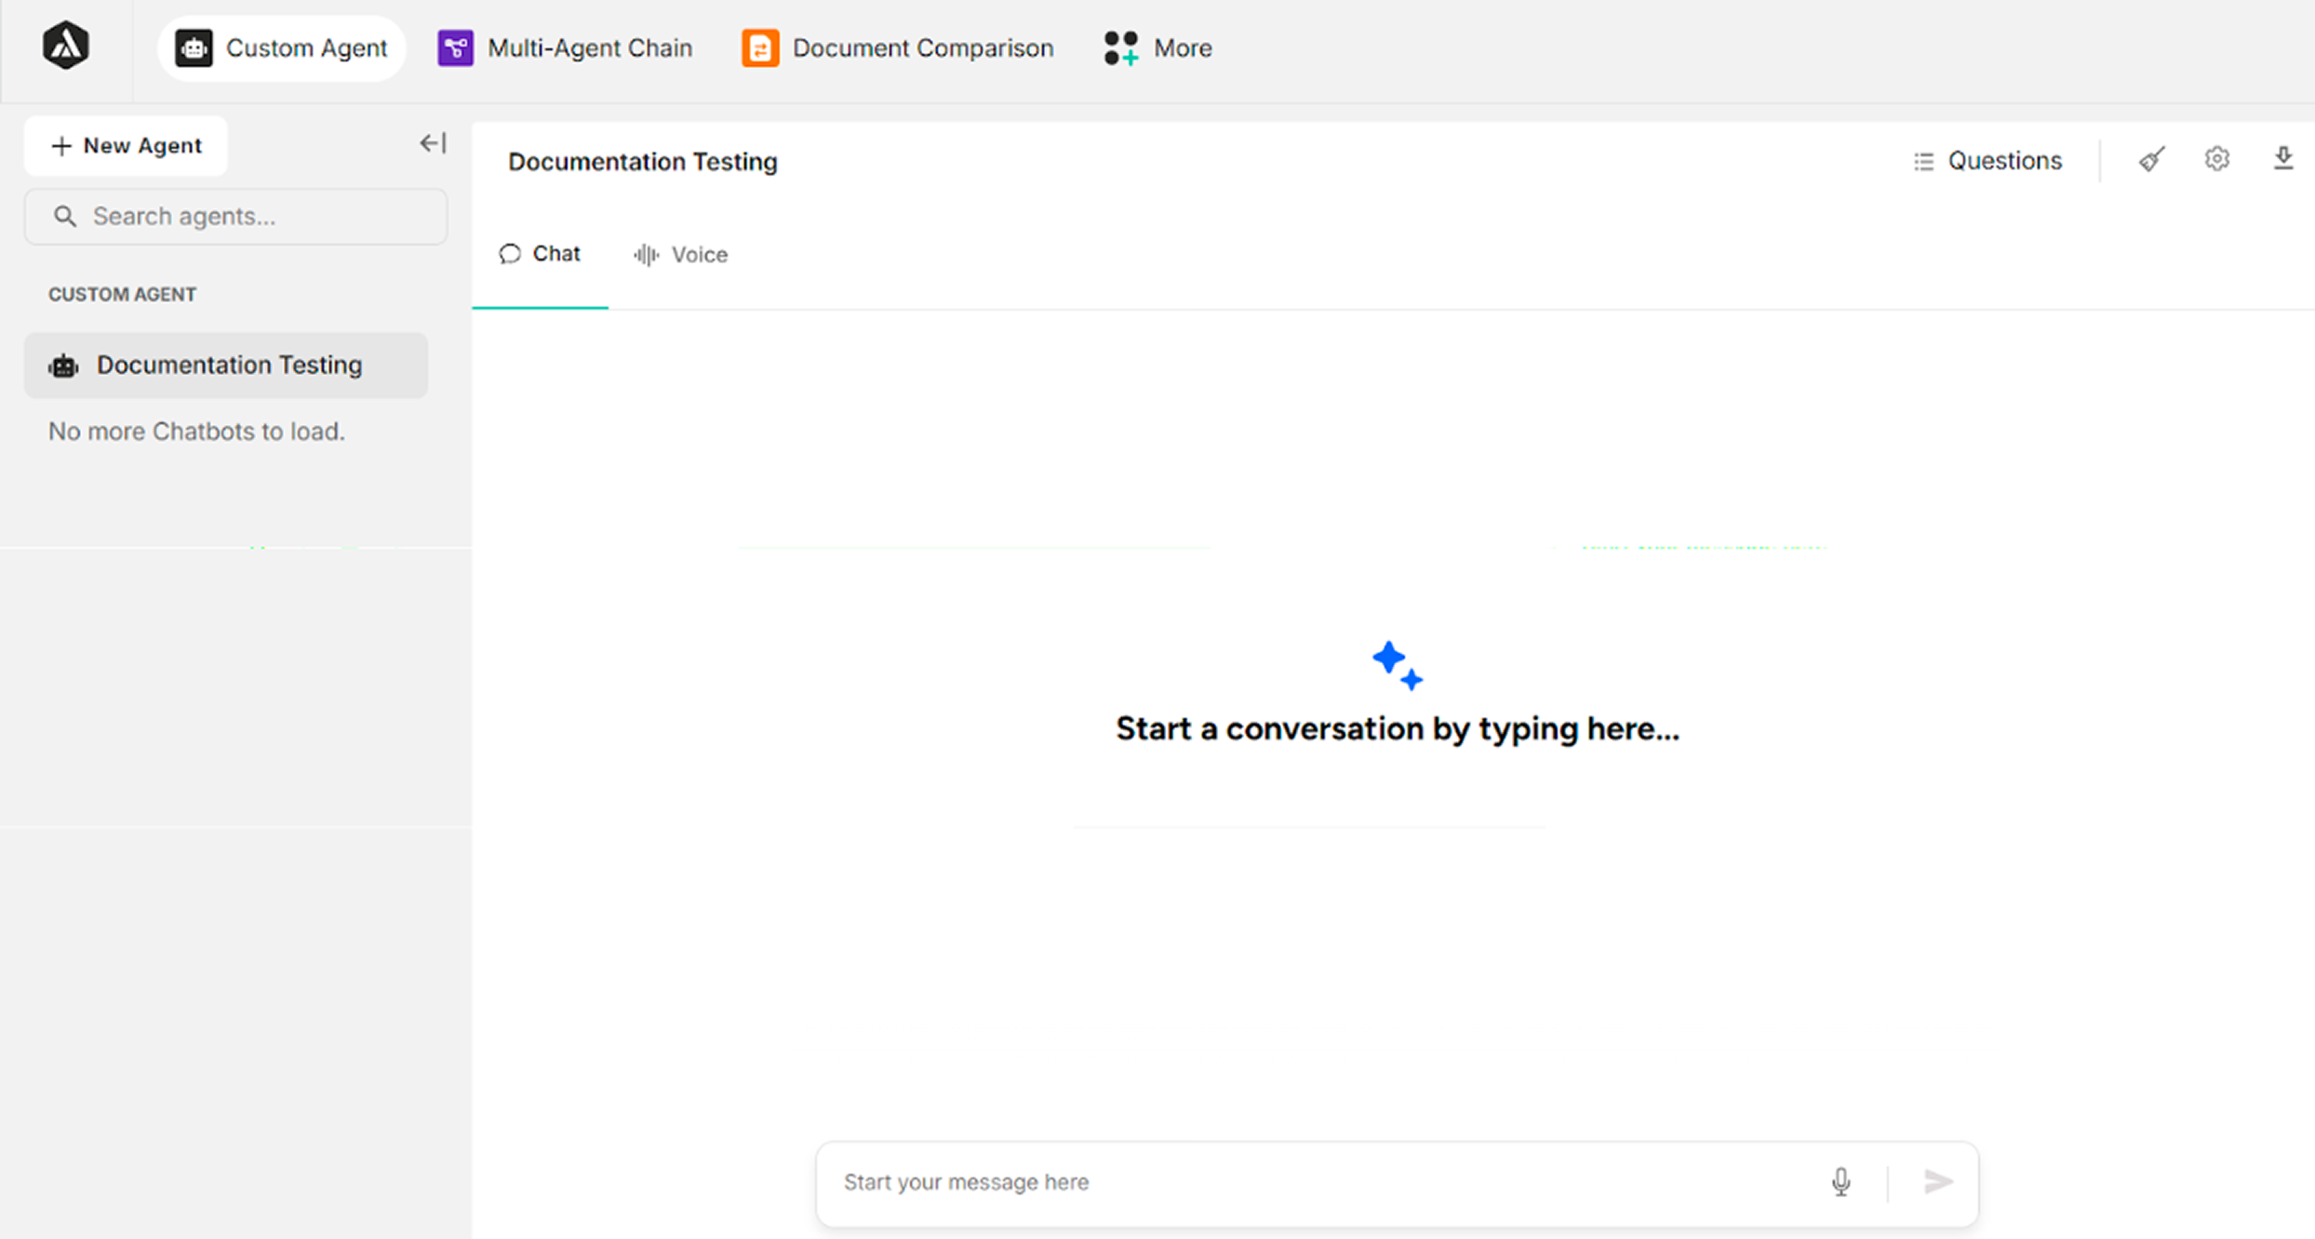Click the New Agent button
Viewport: 2315px width, 1239px height.
tap(125, 145)
